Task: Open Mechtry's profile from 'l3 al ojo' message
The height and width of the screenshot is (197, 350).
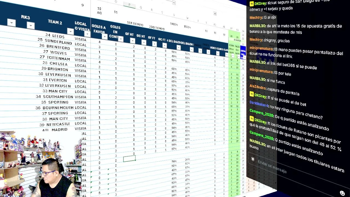Action: 256,17
